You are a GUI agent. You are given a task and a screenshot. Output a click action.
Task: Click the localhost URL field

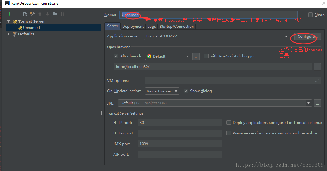click(213, 67)
